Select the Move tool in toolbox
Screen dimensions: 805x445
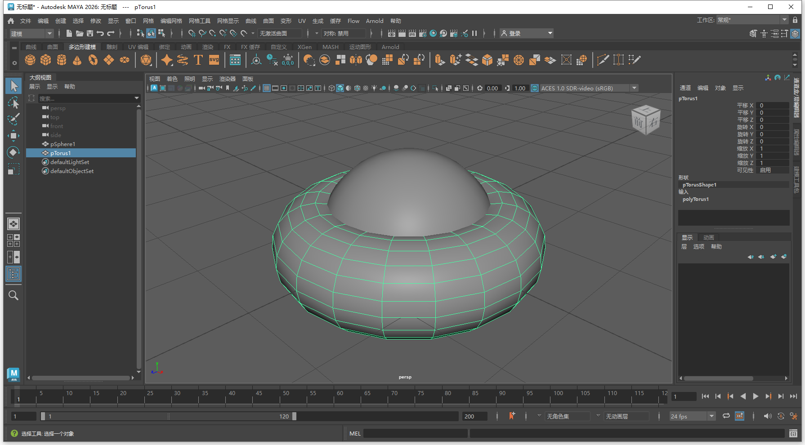(13, 136)
